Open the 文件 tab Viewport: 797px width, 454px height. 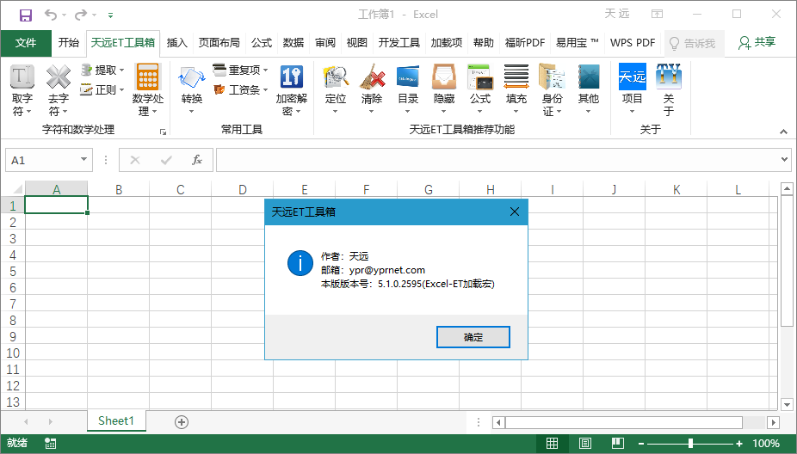click(x=26, y=43)
